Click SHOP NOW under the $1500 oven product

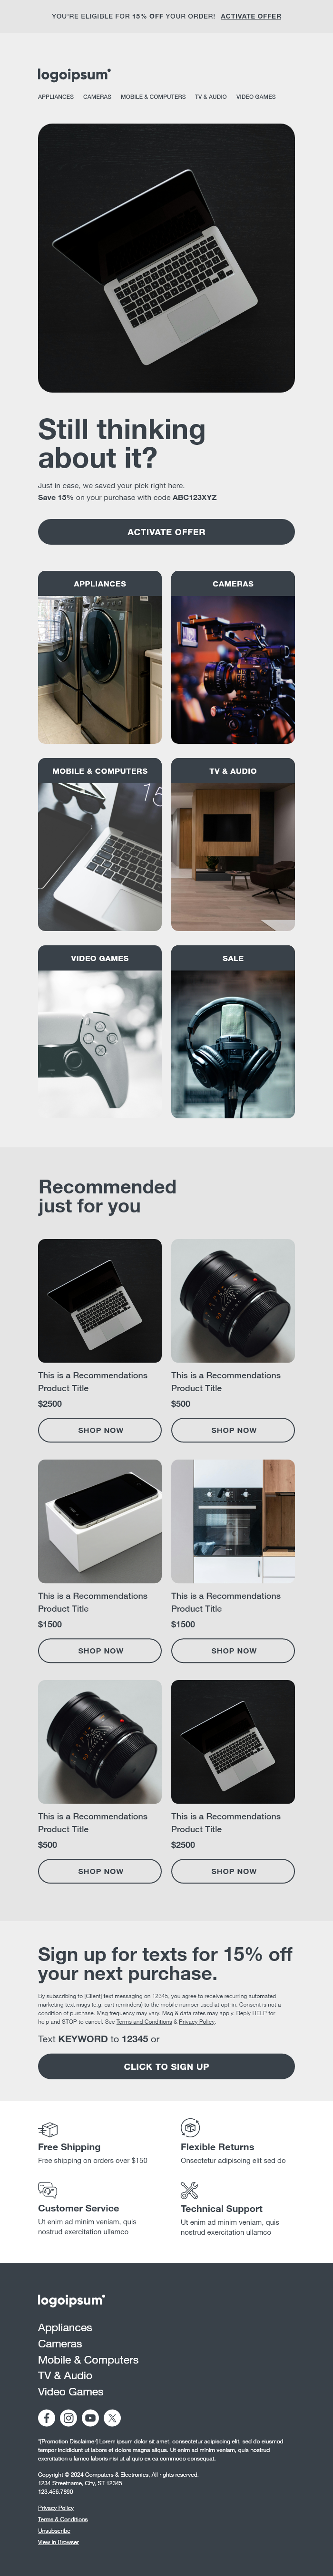(233, 1650)
